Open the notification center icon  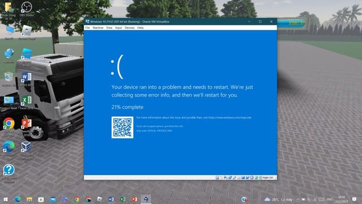click(355, 199)
